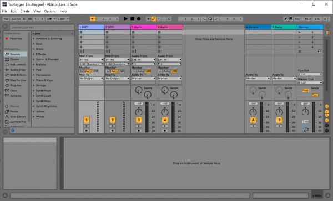The width and height of the screenshot is (333, 201).
Task: Select MIDI Effects category in browser
Action: coord(16,75)
